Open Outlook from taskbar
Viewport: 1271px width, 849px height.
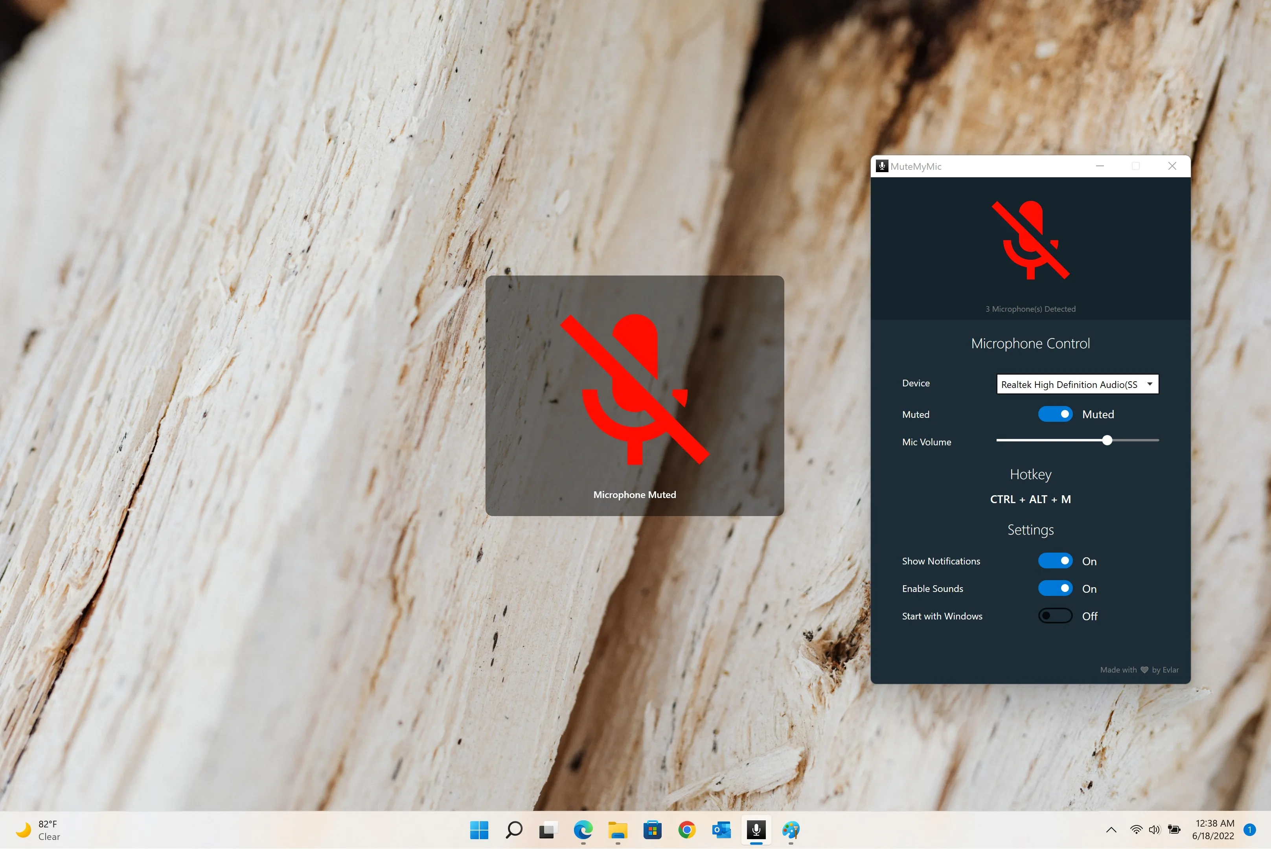(x=721, y=829)
